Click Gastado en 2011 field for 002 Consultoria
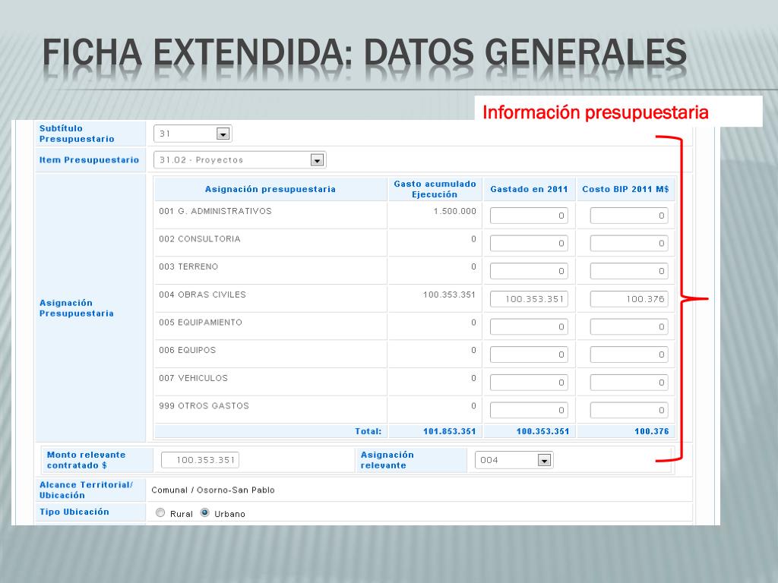The width and height of the screenshot is (778, 583). point(529,244)
